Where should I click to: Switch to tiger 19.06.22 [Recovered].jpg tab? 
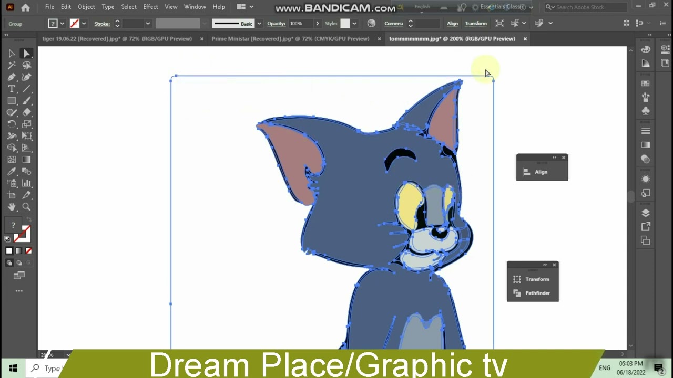click(117, 39)
